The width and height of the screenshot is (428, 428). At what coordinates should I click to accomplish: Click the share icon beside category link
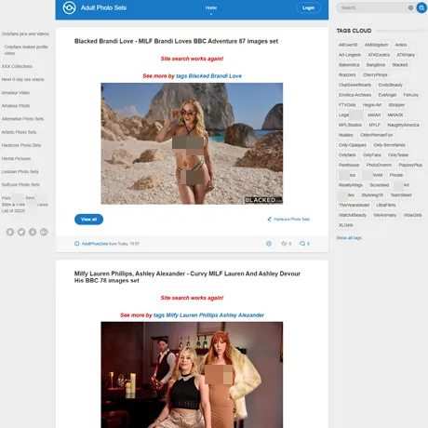click(270, 220)
